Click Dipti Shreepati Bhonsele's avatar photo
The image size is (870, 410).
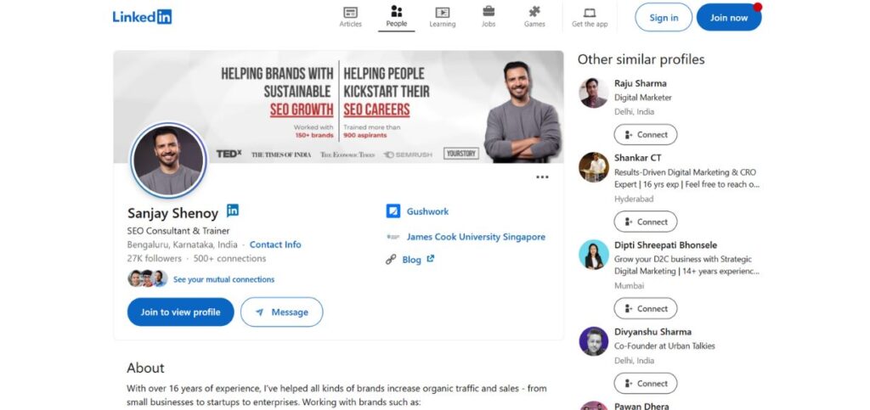[594, 255]
